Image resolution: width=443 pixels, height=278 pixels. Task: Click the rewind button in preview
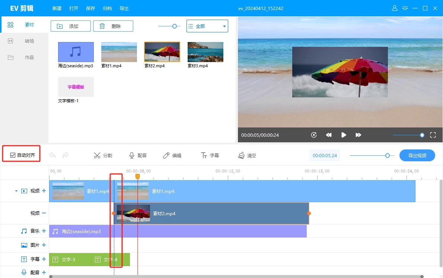coord(329,135)
